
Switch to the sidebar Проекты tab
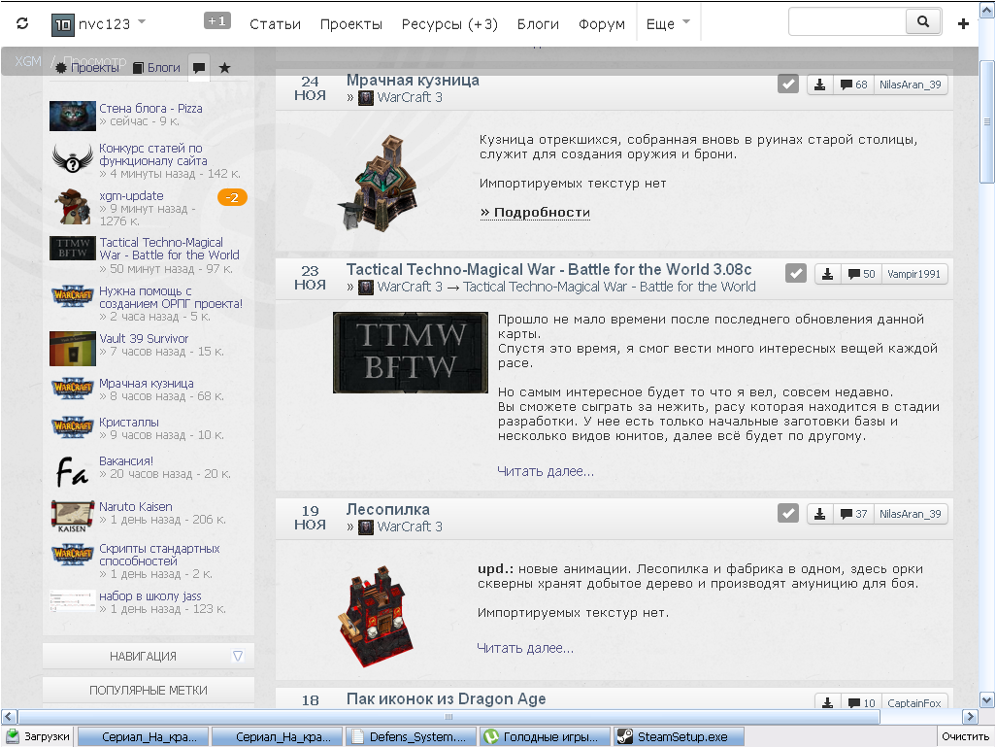point(87,67)
